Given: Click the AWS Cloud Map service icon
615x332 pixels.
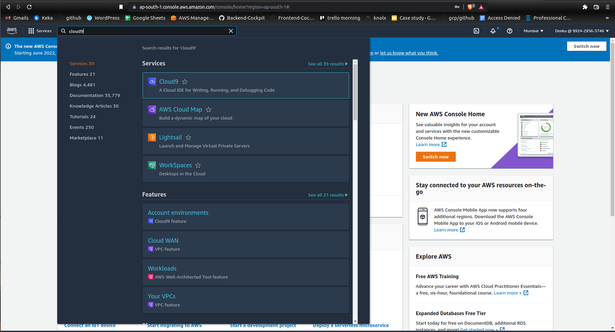Looking at the screenshot, I should [x=152, y=109].
